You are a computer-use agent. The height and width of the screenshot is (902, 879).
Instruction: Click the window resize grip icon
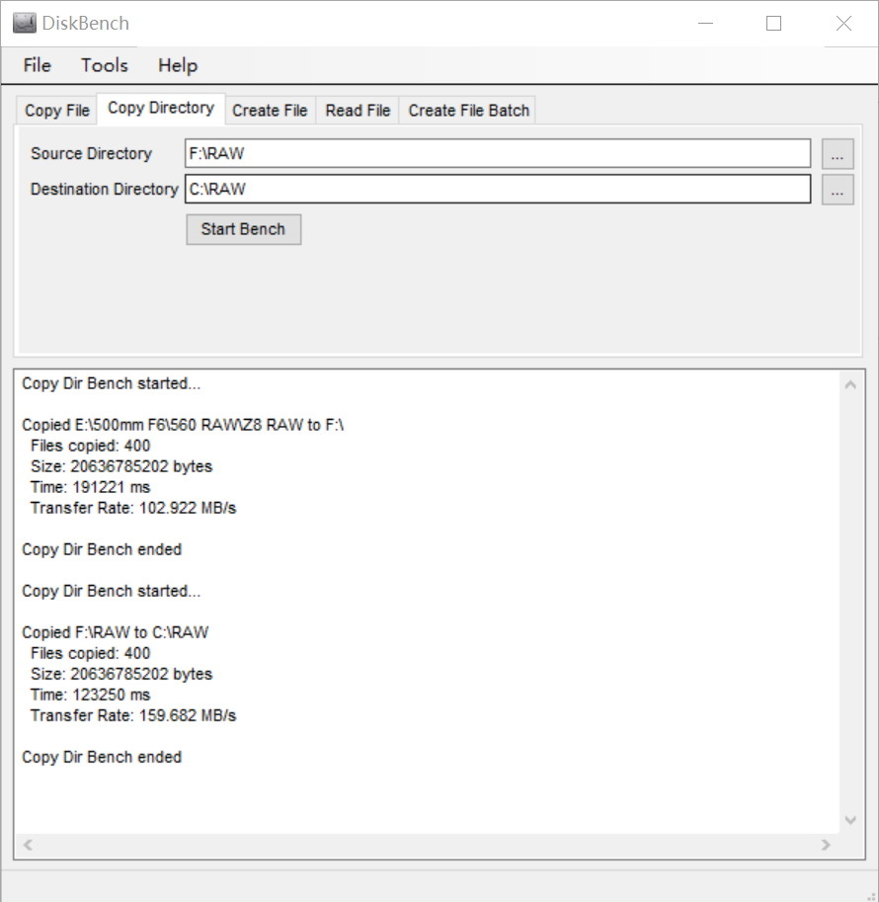(x=871, y=895)
